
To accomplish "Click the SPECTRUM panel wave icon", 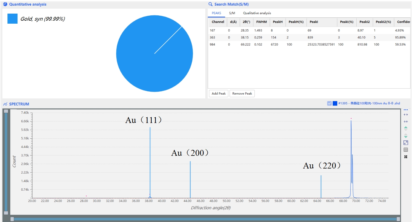I will [x=5, y=104].
